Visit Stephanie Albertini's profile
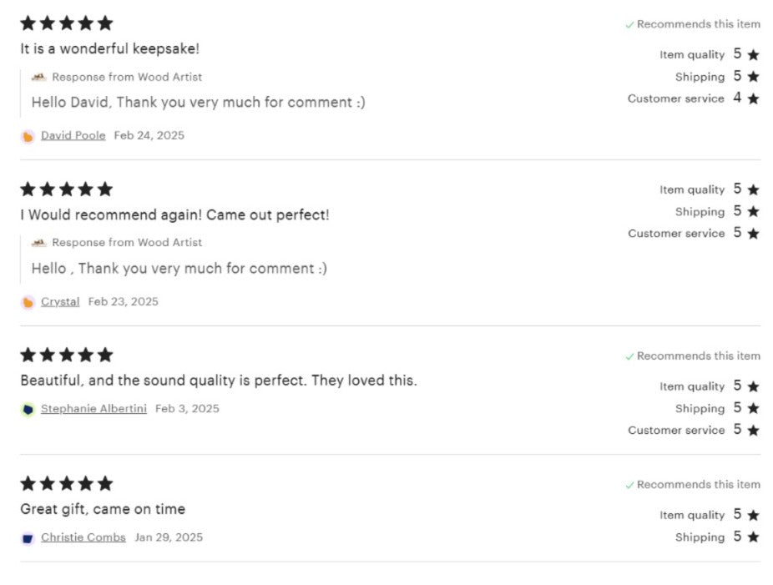 point(93,409)
